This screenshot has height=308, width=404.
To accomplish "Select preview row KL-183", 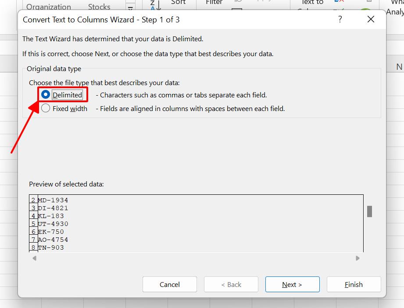I will click(x=51, y=216).
